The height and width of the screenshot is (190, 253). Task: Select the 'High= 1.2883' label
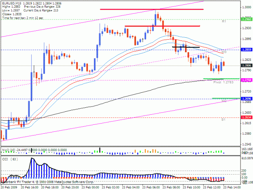11,7
